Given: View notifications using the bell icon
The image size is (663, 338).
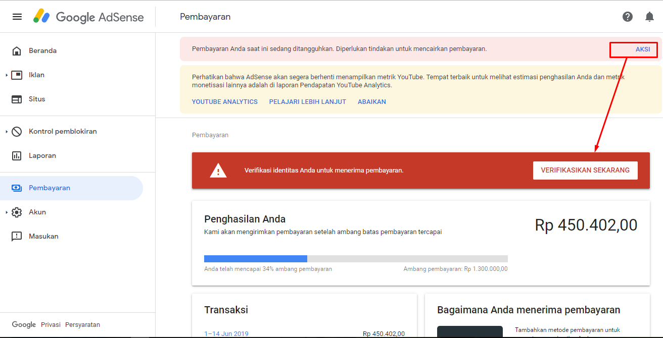Looking at the screenshot, I should [x=649, y=16].
